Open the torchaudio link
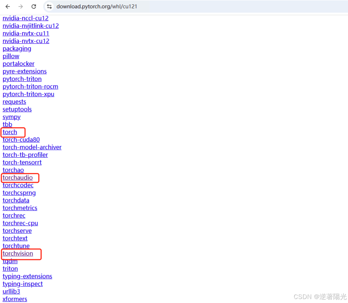Image resolution: width=348 pixels, height=303 pixels. 17,178
